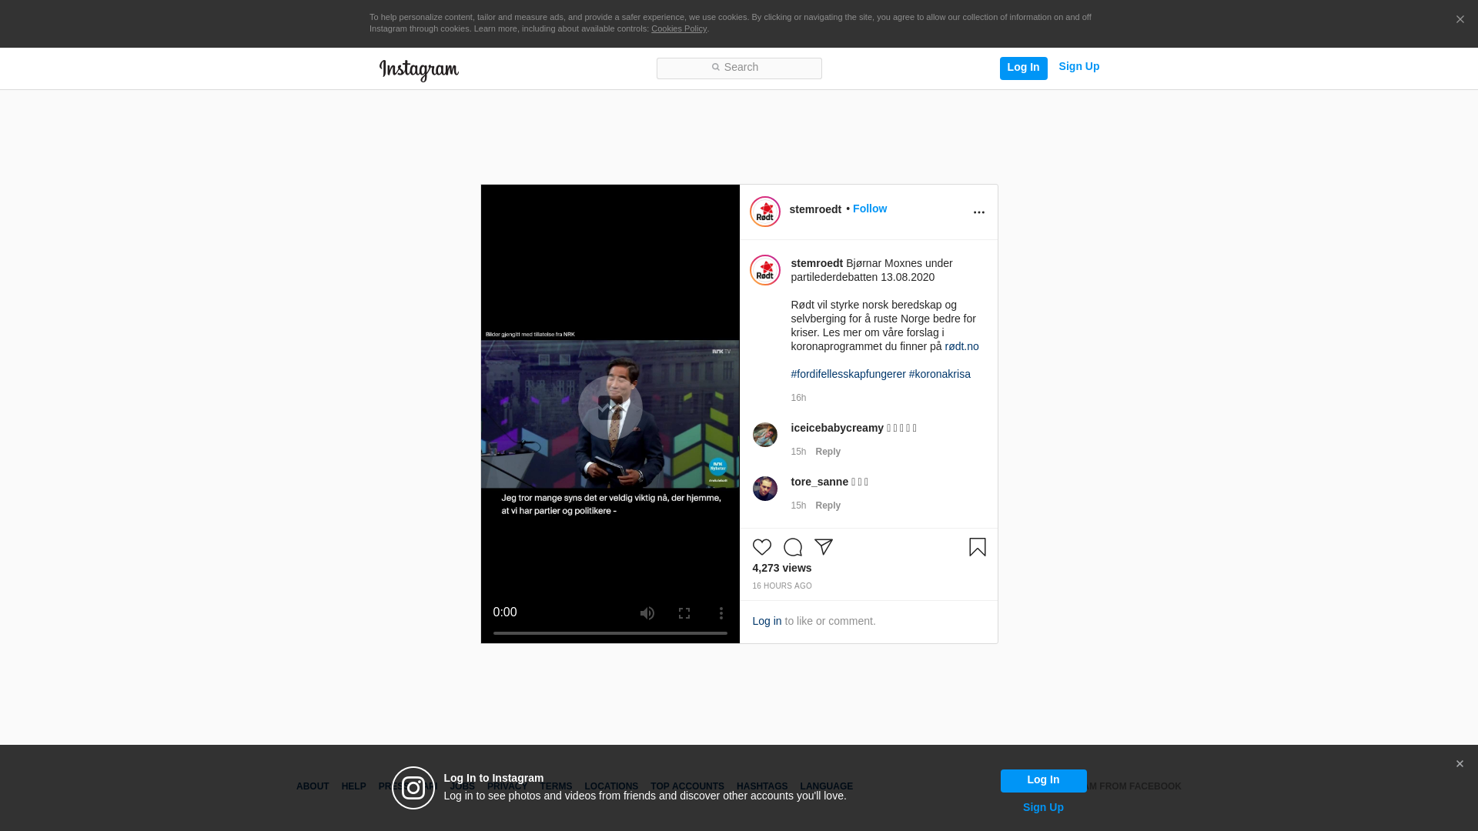Image resolution: width=1478 pixels, height=831 pixels.
Task: Play the video with center play button
Action: point(610,408)
